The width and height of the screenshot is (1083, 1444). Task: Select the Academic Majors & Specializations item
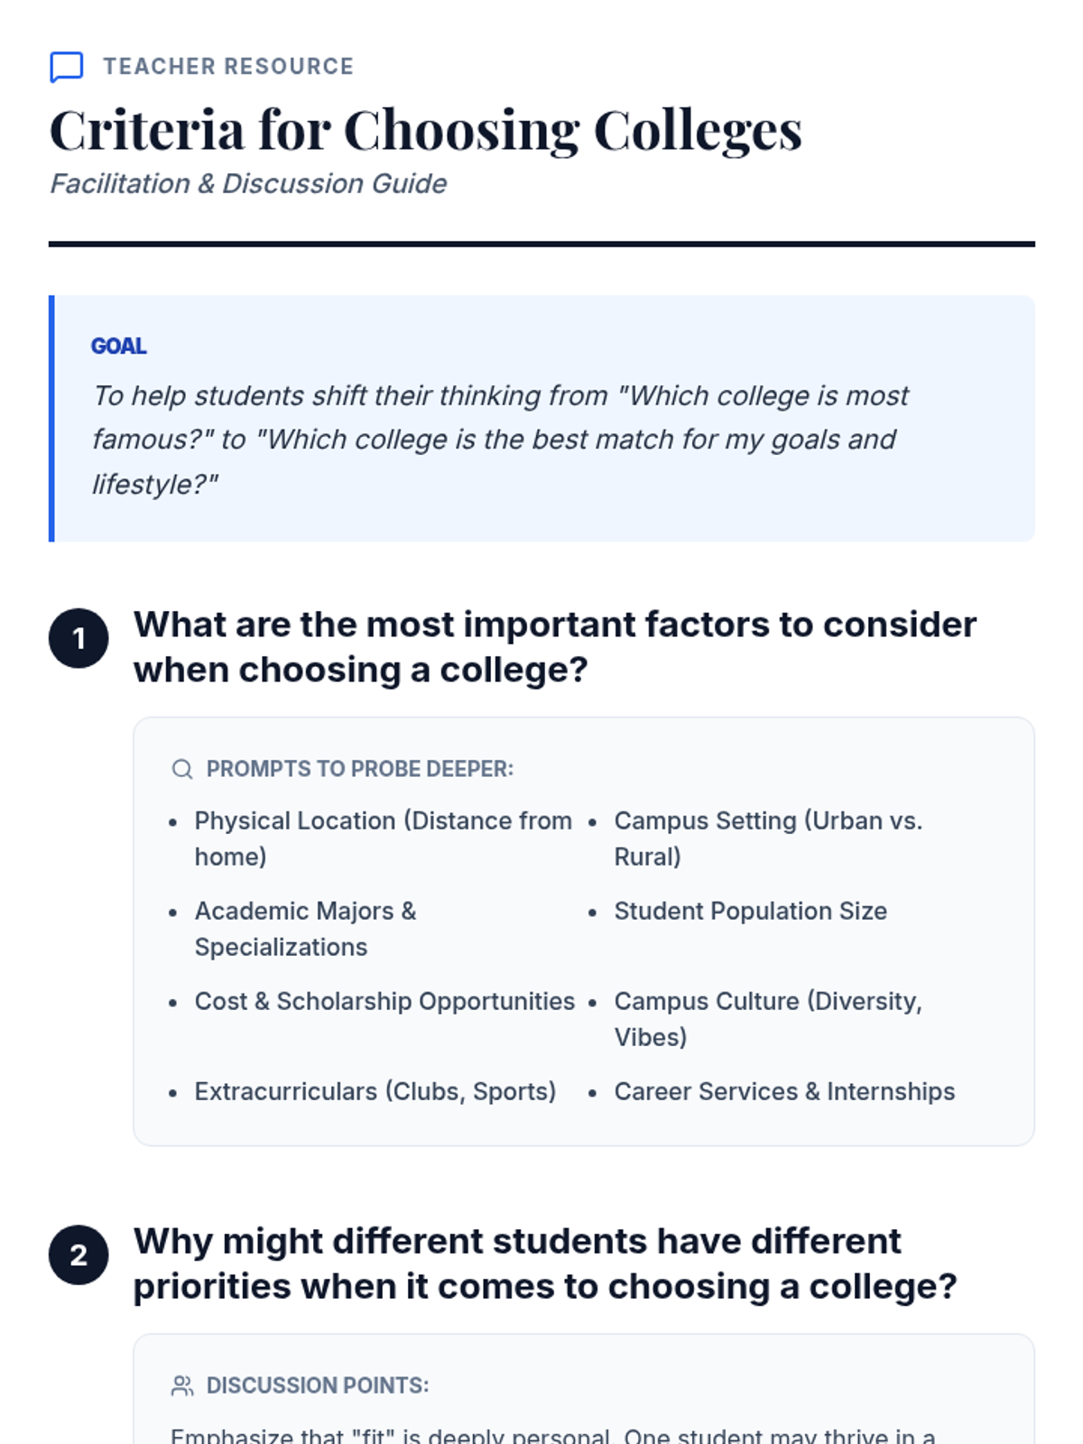click(x=305, y=928)
